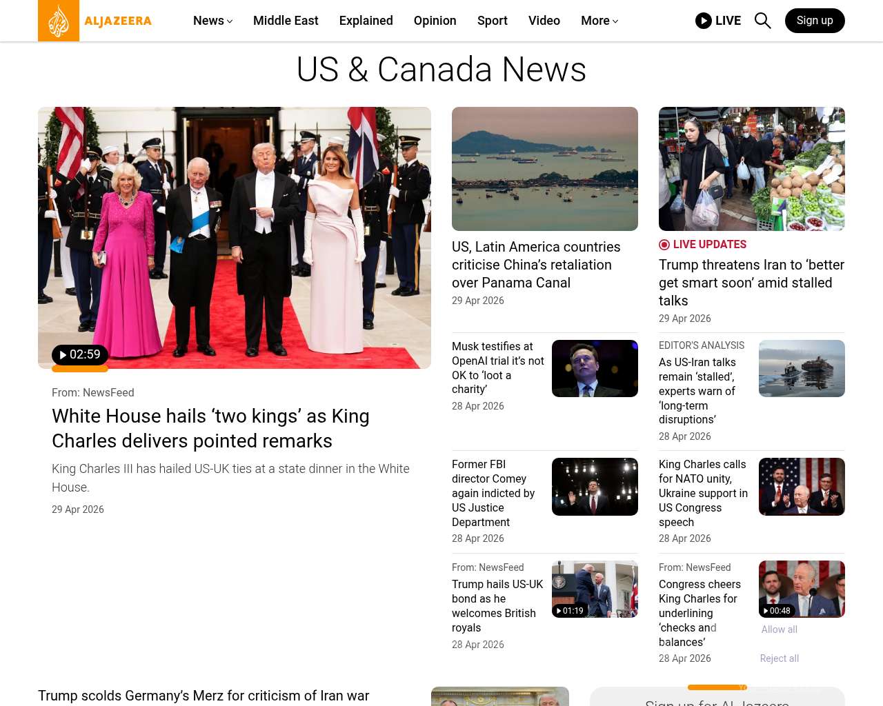Image resolution: width=883 pixels, height=706 pixels.
Task: Click the Elon Musk thumbnail image
Action: click(x=595, y=368)
